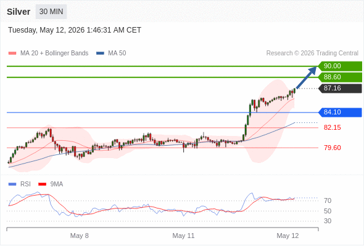
Task: Click the RSI 30 level label
Action: (328, 221)
